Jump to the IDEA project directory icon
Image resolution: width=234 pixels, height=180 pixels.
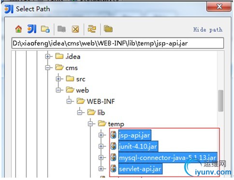(32, 29)
